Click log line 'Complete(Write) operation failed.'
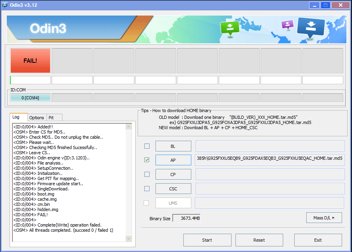The height and width of the screenshot is (252, 352). [x=57, y=225]
